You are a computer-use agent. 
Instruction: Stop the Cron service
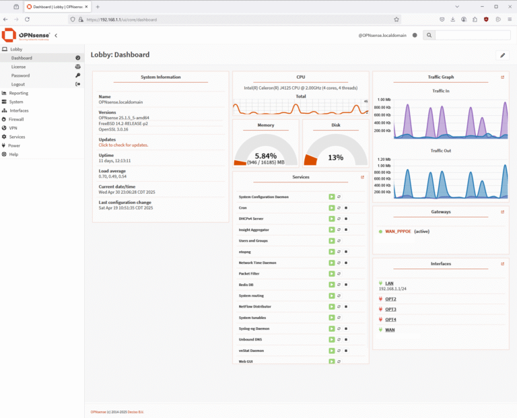point(346,208)
